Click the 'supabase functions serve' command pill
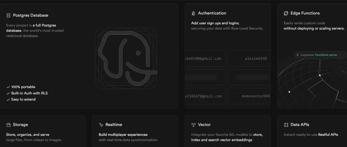Screen dimensions: 347x147 coord(320,55)
